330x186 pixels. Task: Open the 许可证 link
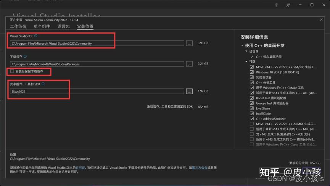tap(80, 168)
